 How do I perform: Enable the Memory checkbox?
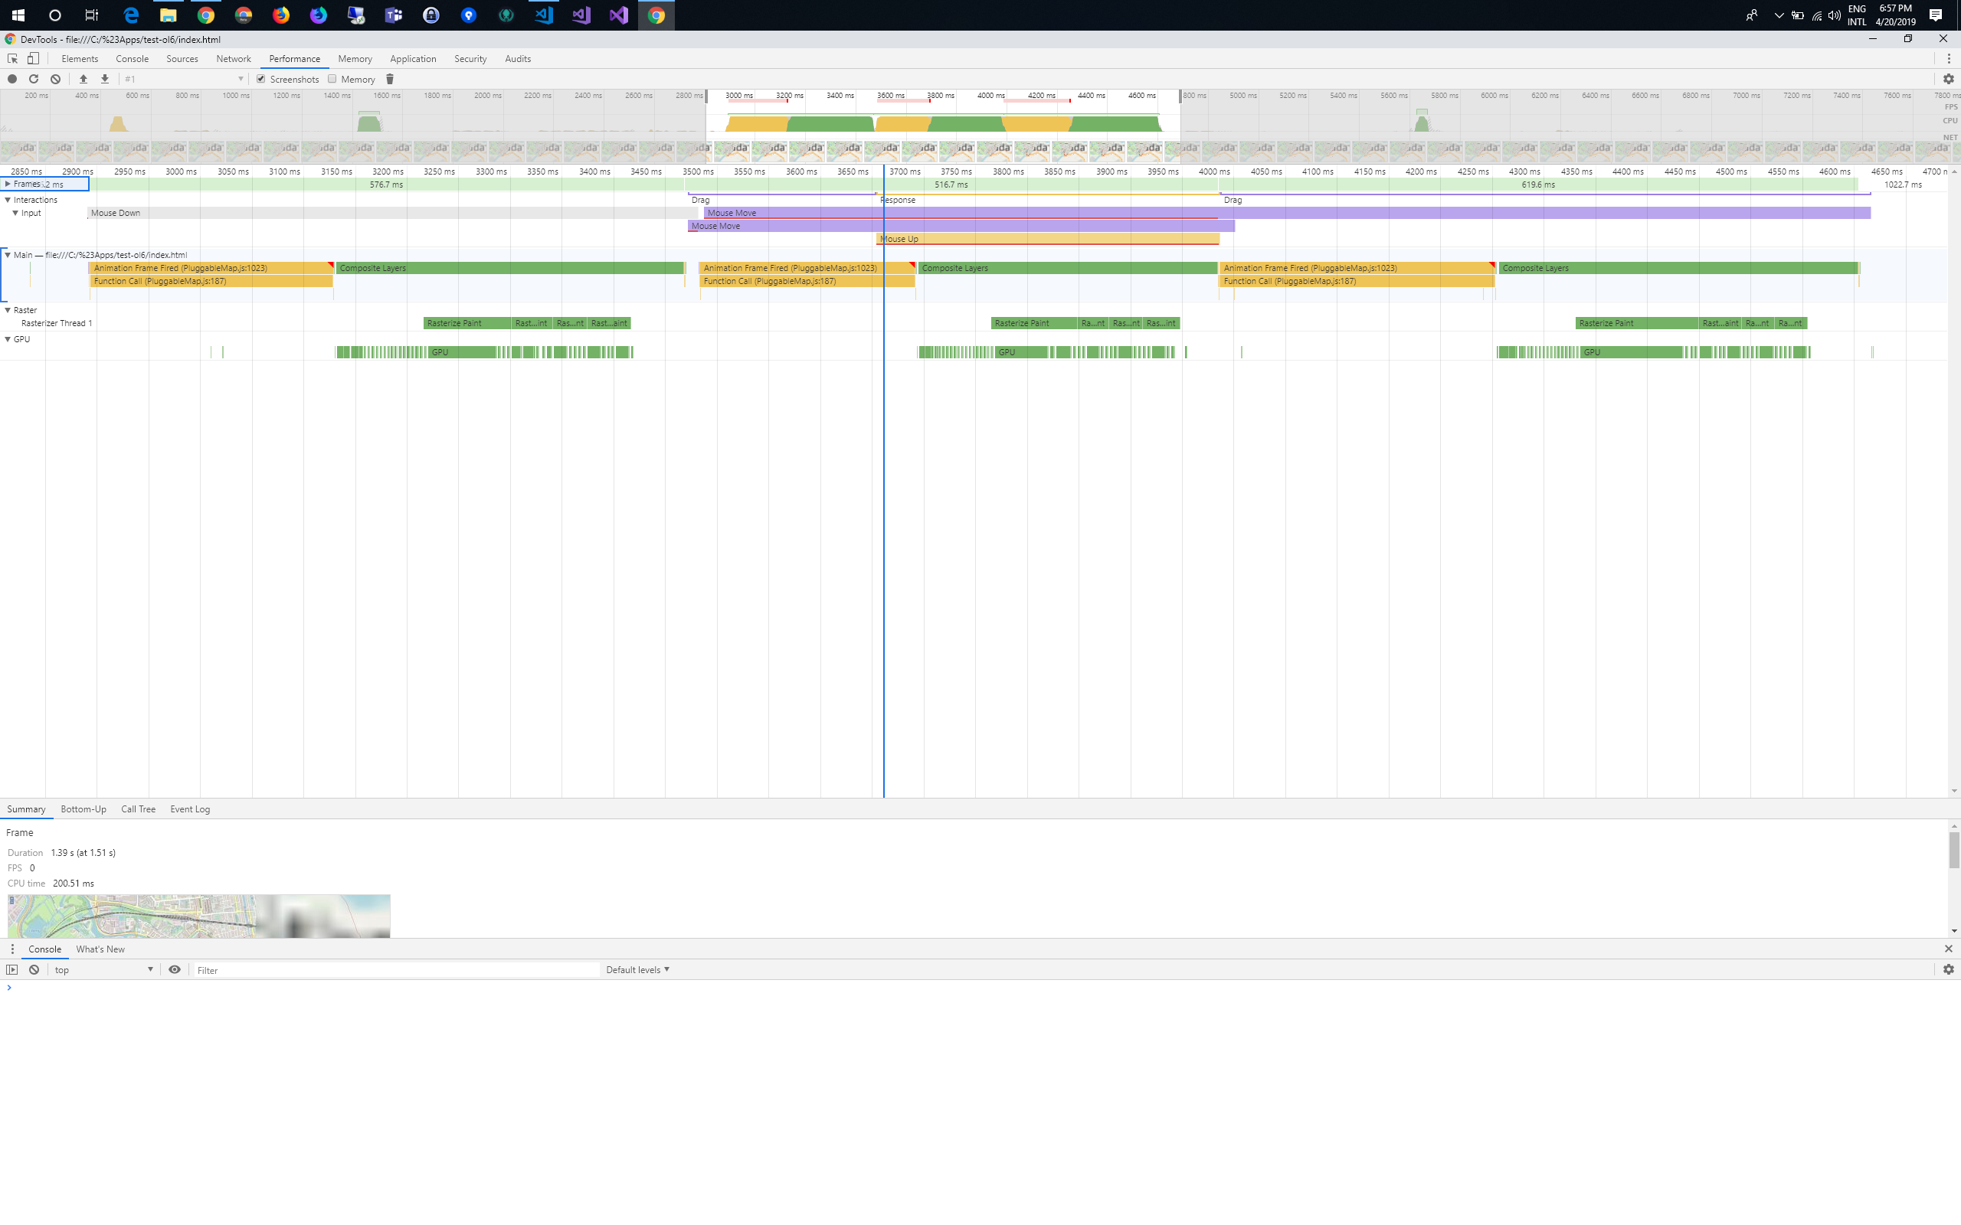pyautogui.click(x=333, y=79)
